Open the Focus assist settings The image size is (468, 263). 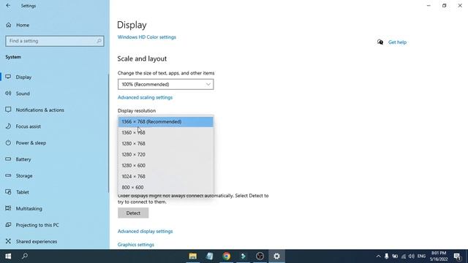(28, 126)
